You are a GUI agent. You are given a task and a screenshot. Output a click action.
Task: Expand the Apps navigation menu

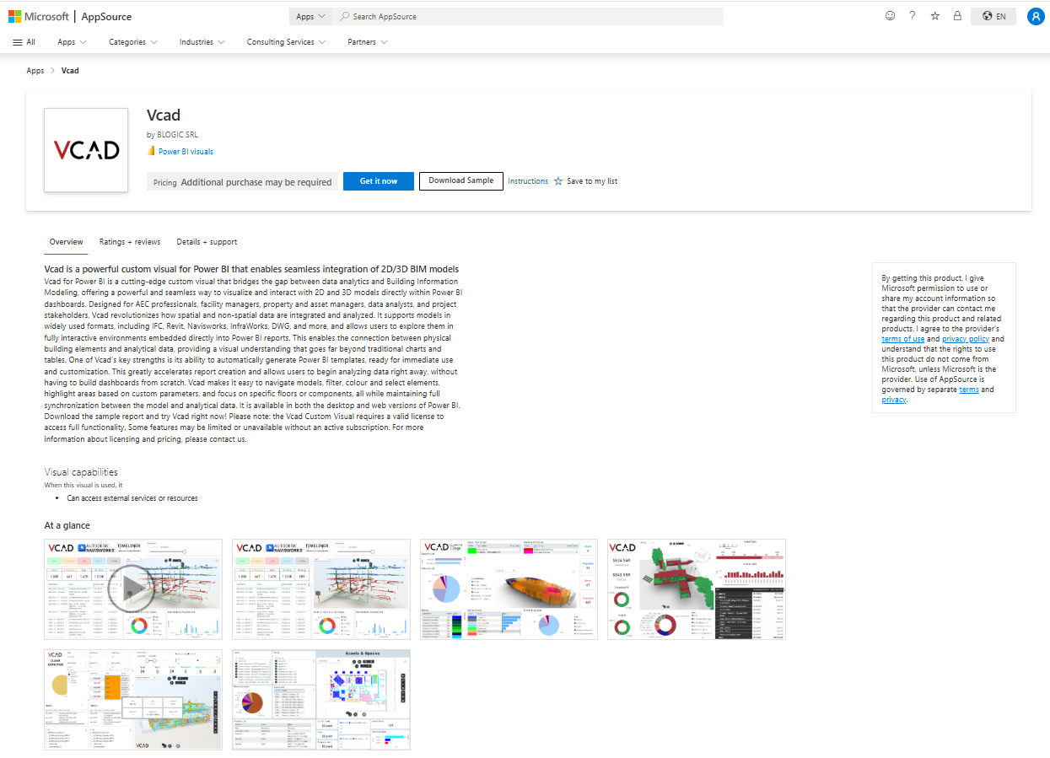72,42
